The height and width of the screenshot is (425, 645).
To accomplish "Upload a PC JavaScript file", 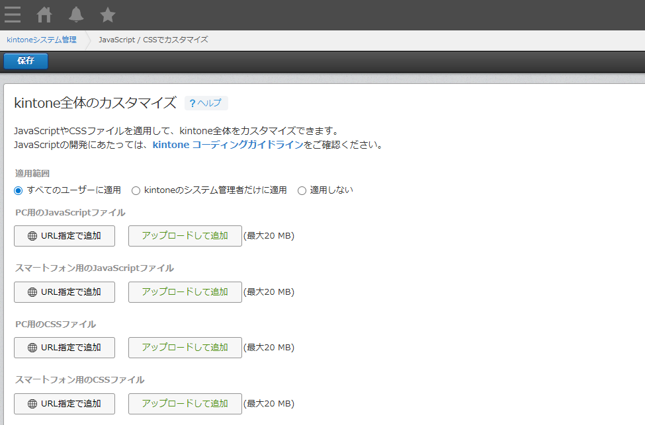I will (x=185, y=236).
